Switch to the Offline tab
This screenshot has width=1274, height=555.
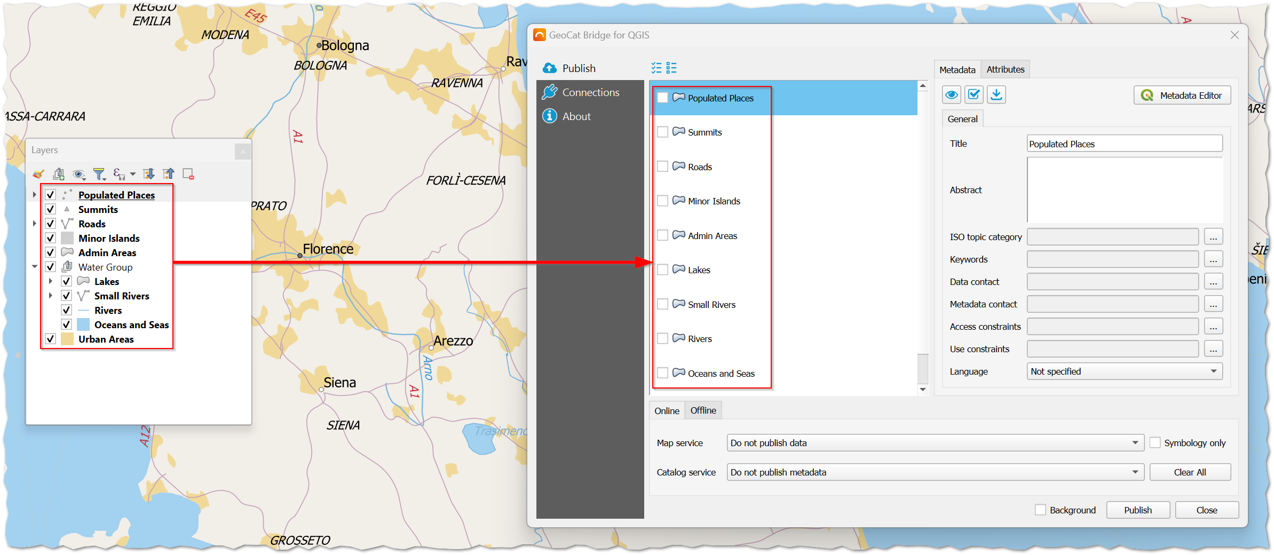pos(703,410)
